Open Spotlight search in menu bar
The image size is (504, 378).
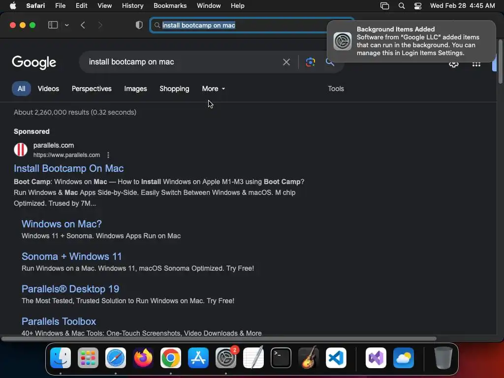402,6
